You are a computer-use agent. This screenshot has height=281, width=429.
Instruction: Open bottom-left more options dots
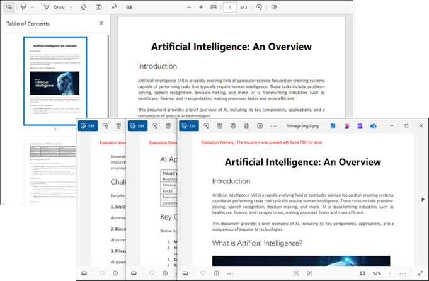[230, 273]
